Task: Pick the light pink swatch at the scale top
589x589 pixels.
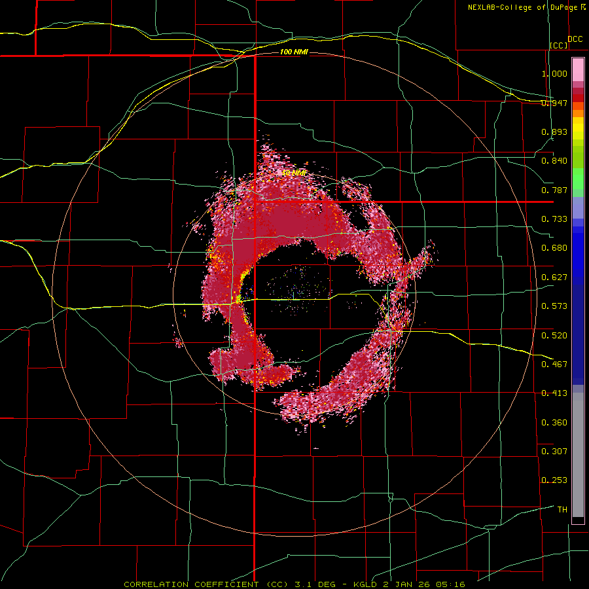Action: coord(578,70)
